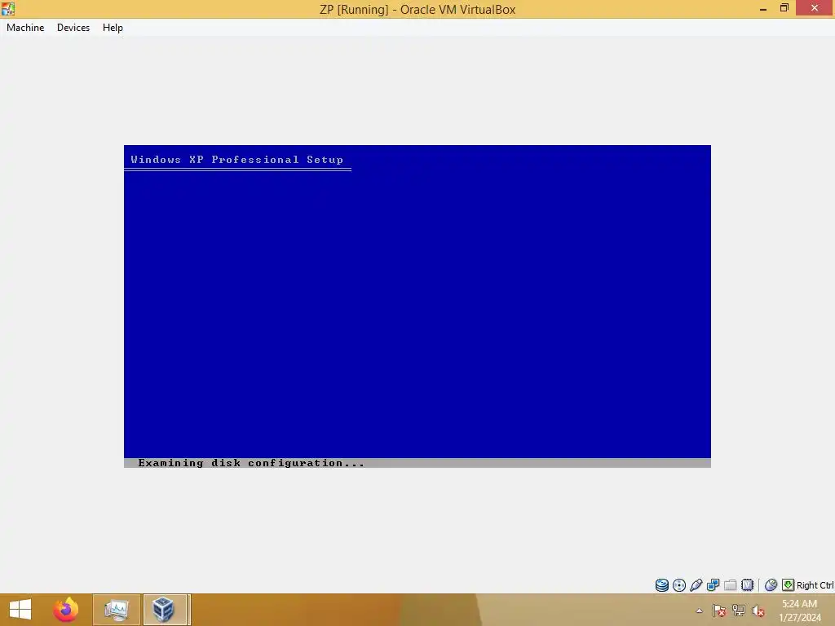Click the optical disc drive status icon
This screenshot has width=835, height=626.
coord(679,585)
